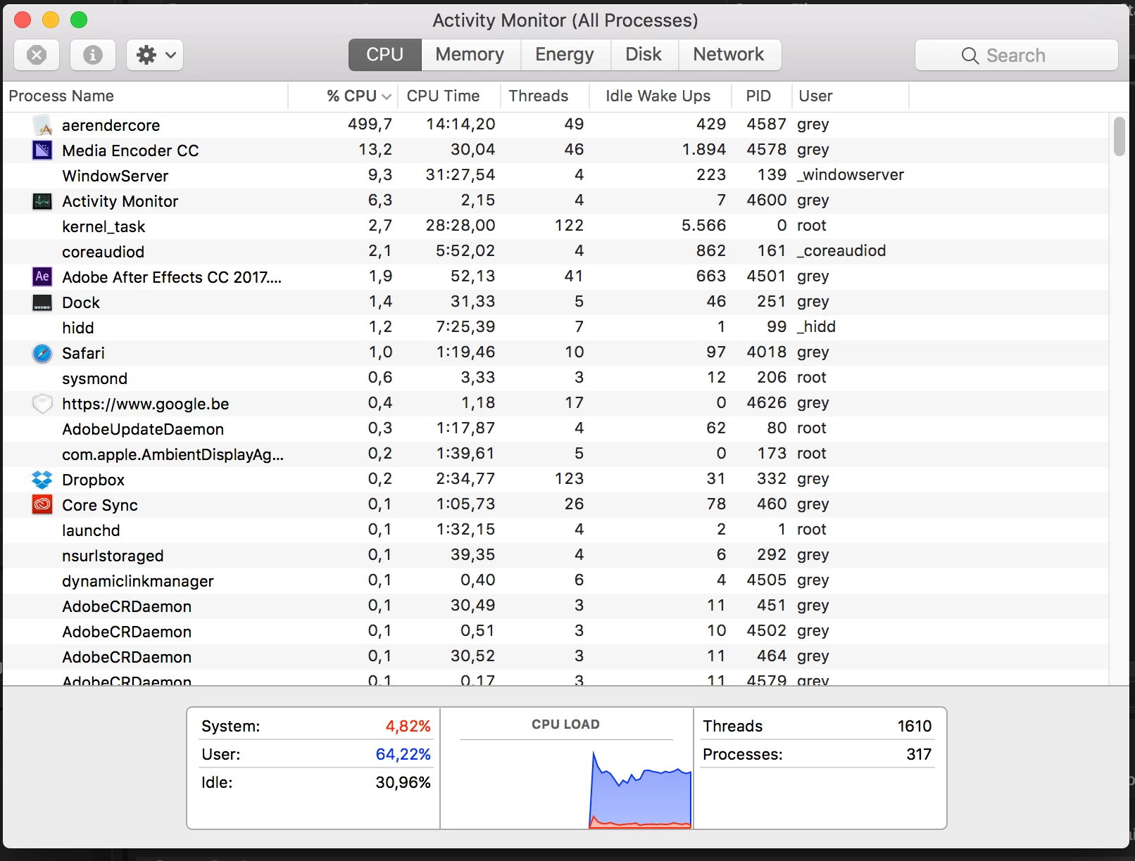The width and height of the screenshot is (1135, 861).
Task: Click the Media Encoder CC app icon
Action: (43, 150)
